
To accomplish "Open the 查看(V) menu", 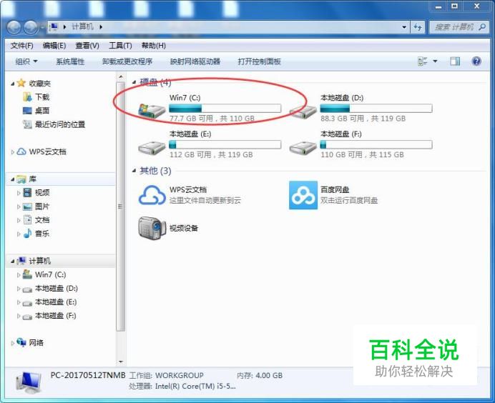I will pos(87,46).
